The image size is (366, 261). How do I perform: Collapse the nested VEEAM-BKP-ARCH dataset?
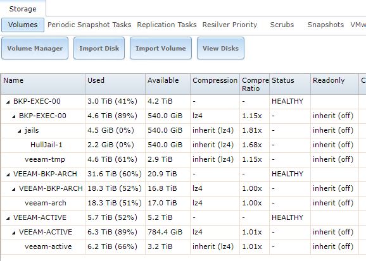pos(14,189)
